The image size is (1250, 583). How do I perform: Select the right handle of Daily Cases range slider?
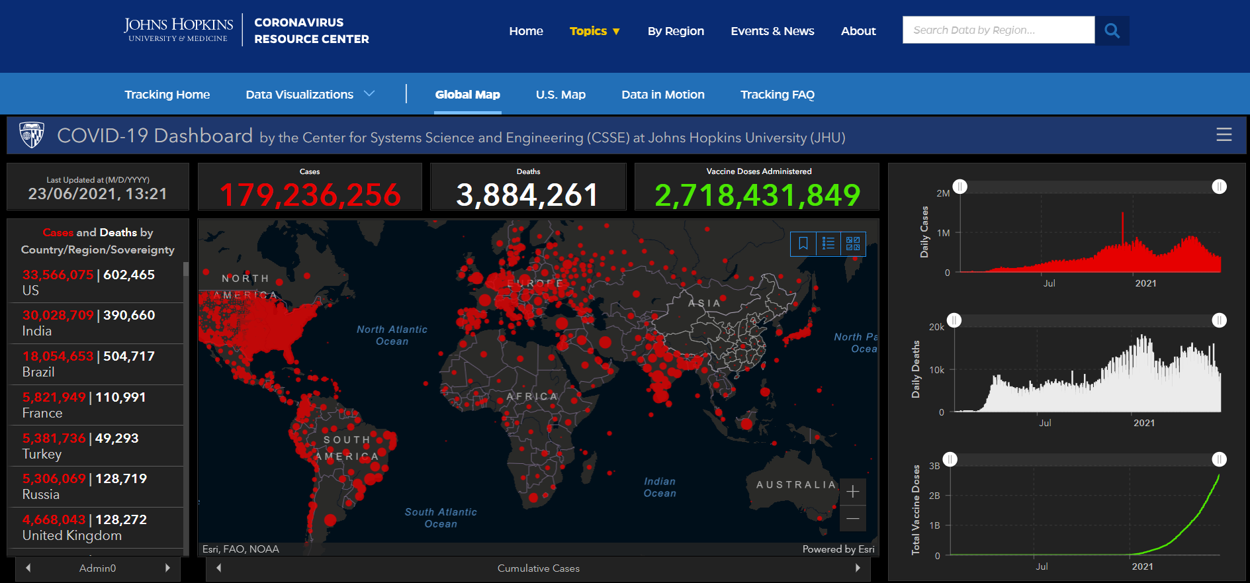[x=1219, y=187]
